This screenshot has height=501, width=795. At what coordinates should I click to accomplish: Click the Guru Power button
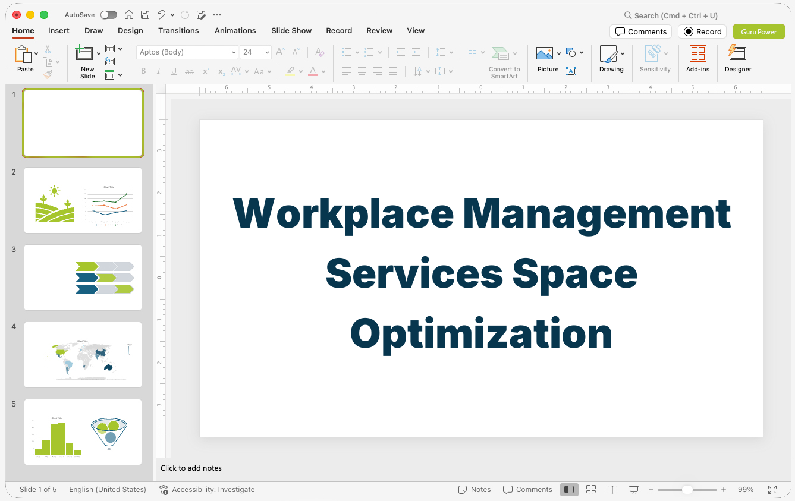click(x=759, y=31)
